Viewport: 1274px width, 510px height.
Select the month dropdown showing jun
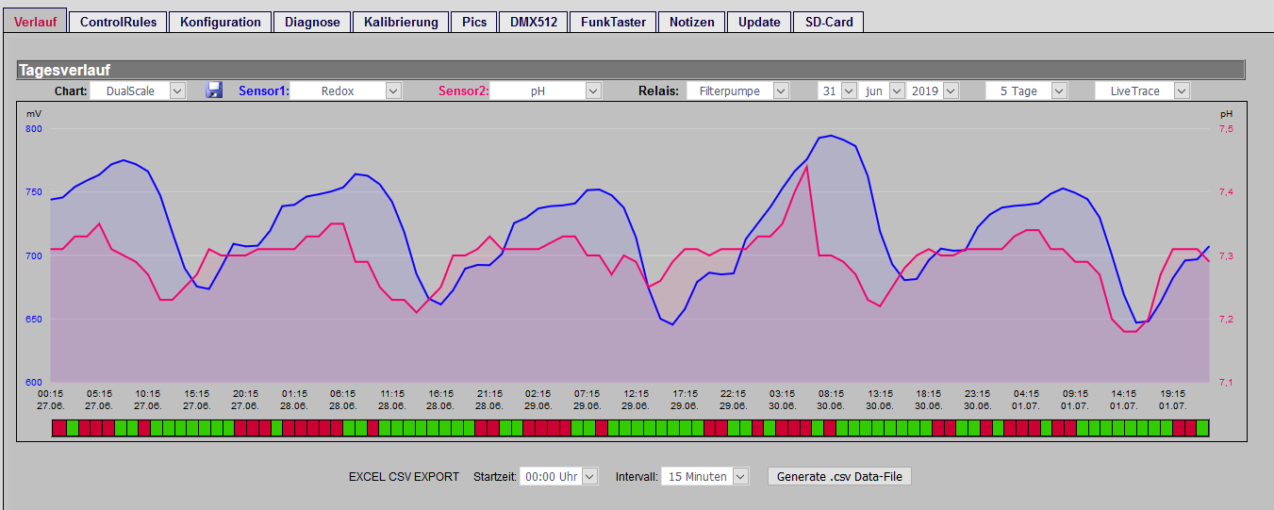(883, 90)
